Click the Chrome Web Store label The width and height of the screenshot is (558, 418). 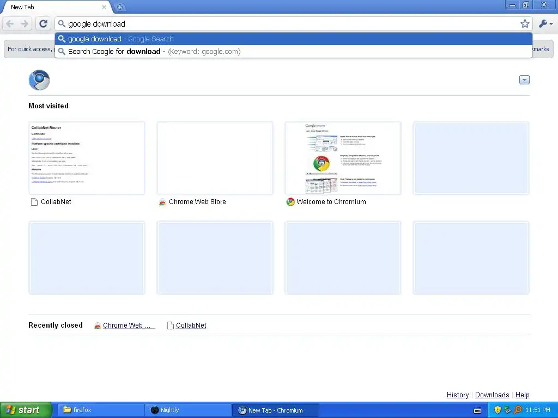[197, 202]
